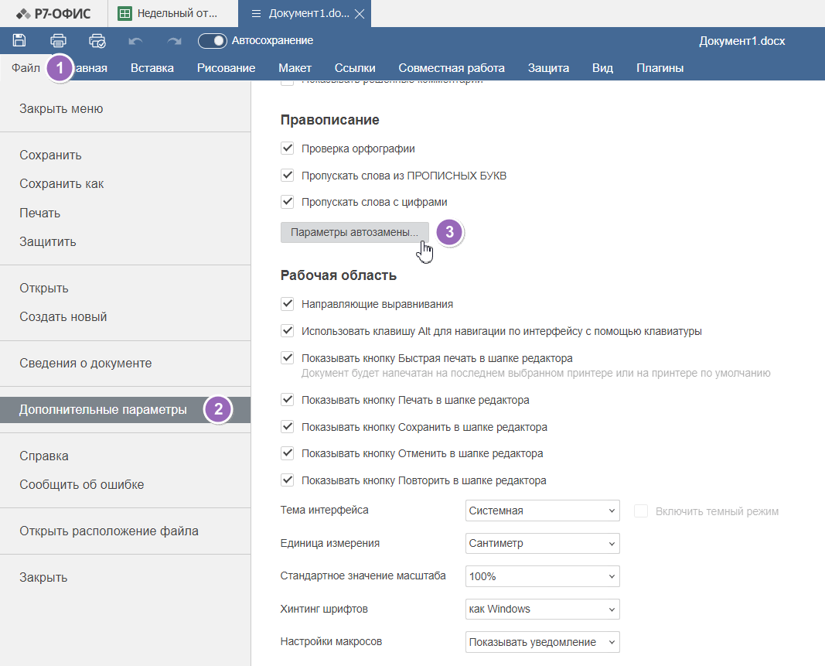The image size is (825, 666).
Task: Open the Плагины ribbon tab
Action: [660, 68]
